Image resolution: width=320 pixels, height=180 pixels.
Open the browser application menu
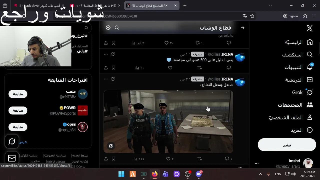click(314, 16)
